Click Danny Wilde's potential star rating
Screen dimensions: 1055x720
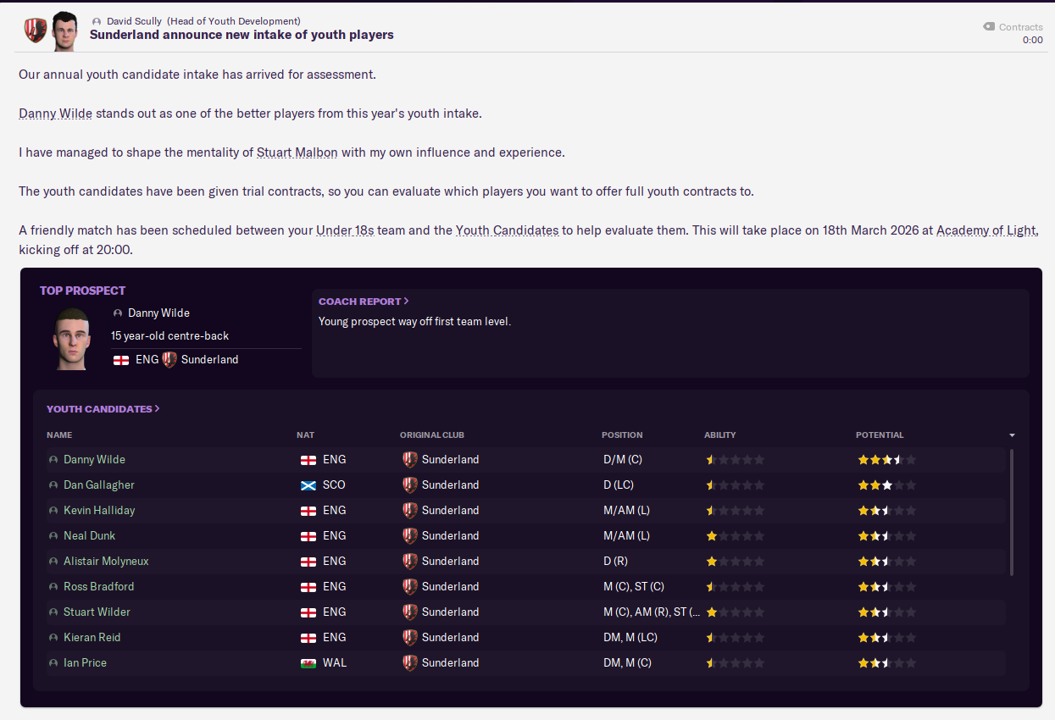click(886, 460)
